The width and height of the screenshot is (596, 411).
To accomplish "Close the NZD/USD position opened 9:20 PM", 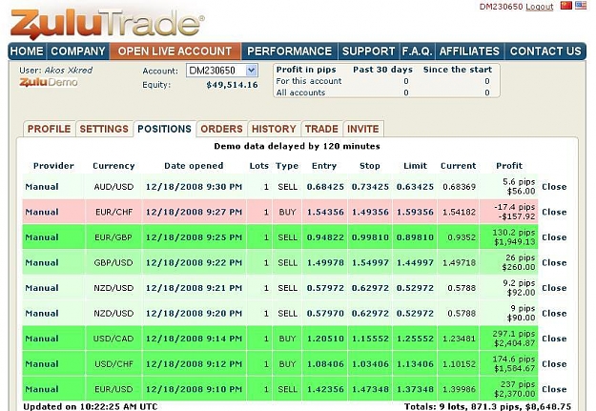I will (x=554, y=314).
